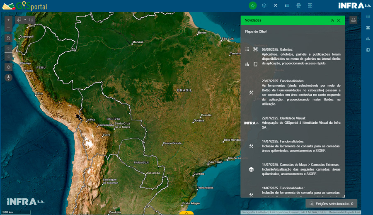Close the Novidades panel

point(339,20)
